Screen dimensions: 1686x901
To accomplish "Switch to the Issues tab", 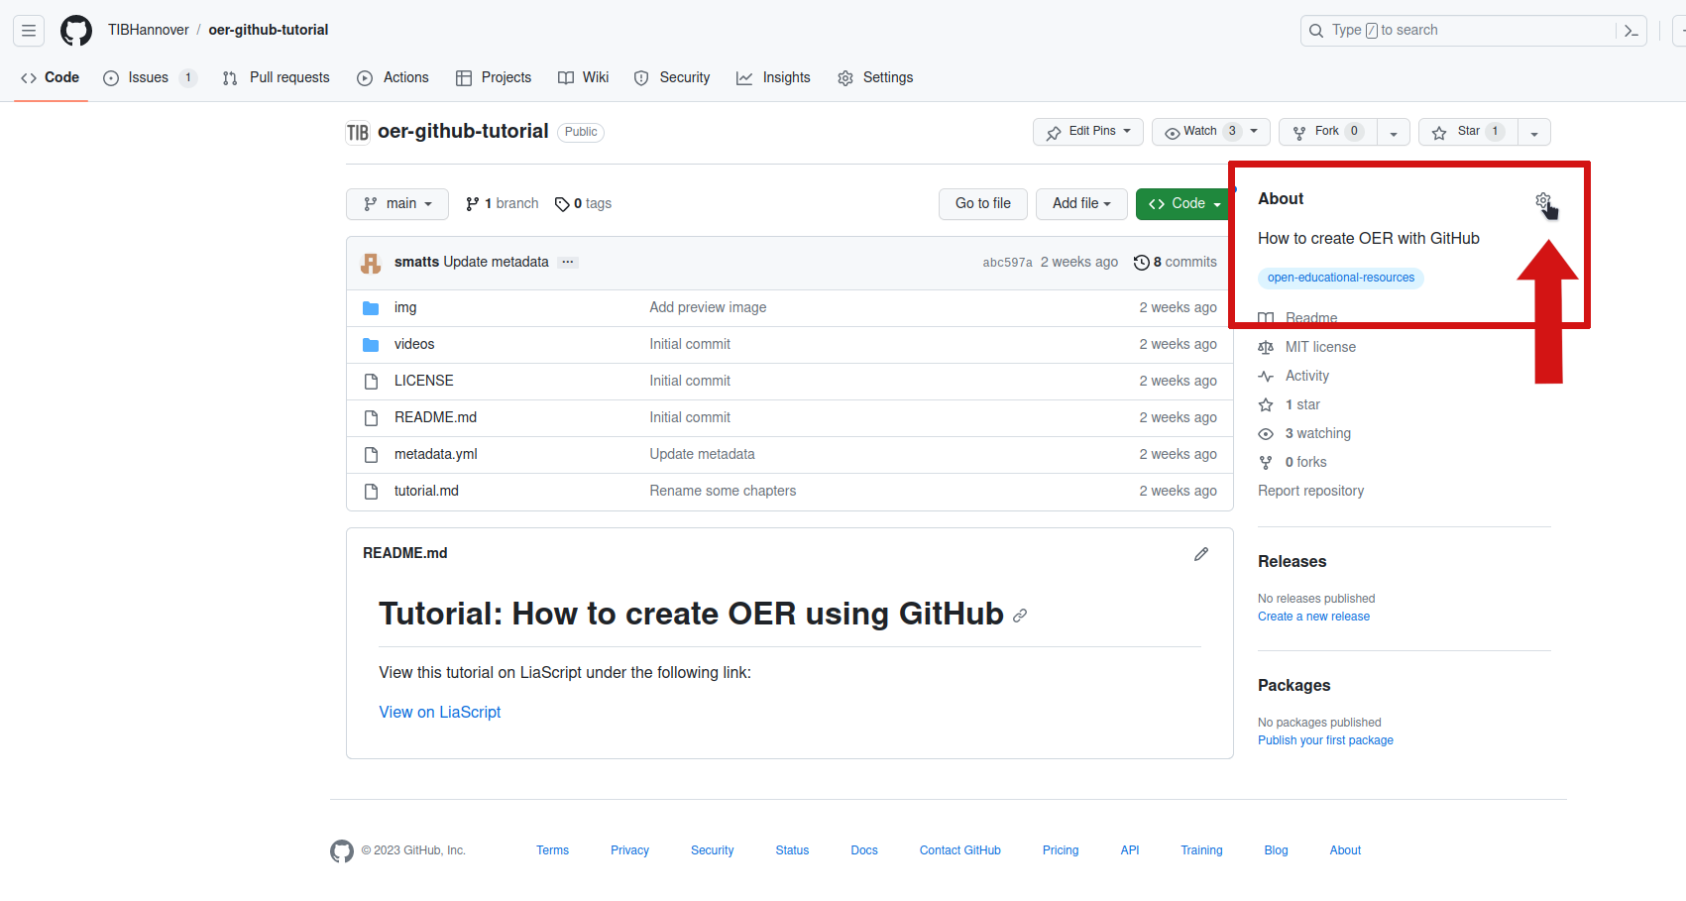I will pos(150,77).
